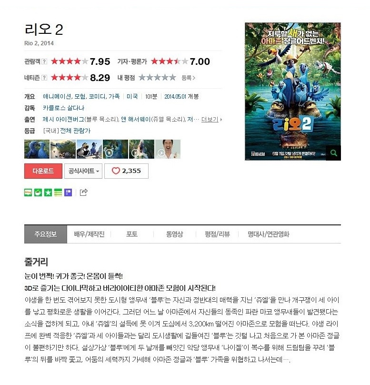Click the purple P share icon
Viewport: 370px width, 385px height.
[68, 192]
